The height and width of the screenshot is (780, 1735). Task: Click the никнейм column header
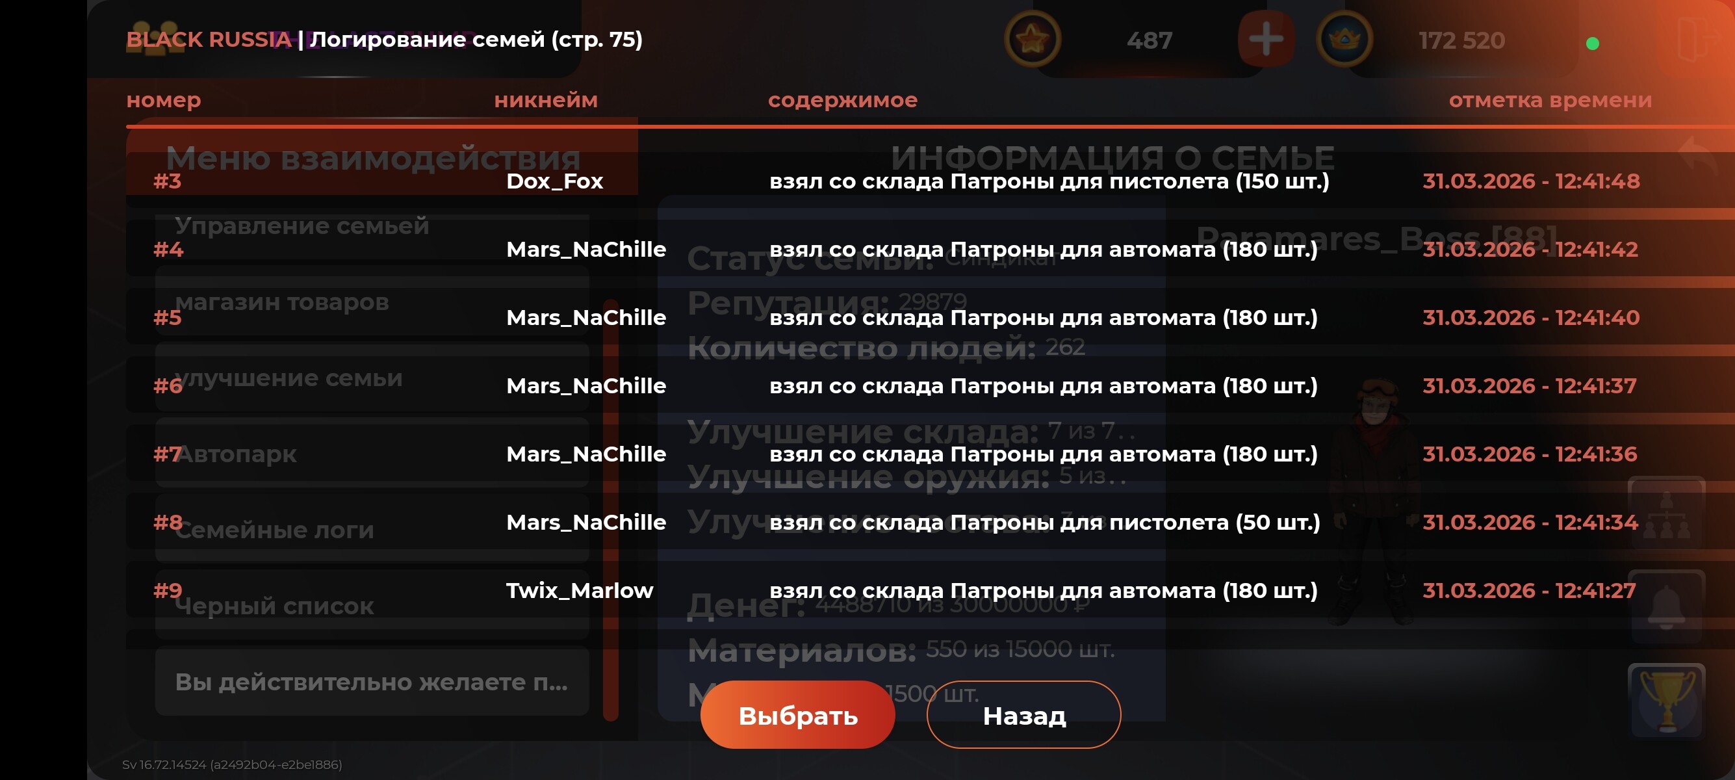(546, 99)
